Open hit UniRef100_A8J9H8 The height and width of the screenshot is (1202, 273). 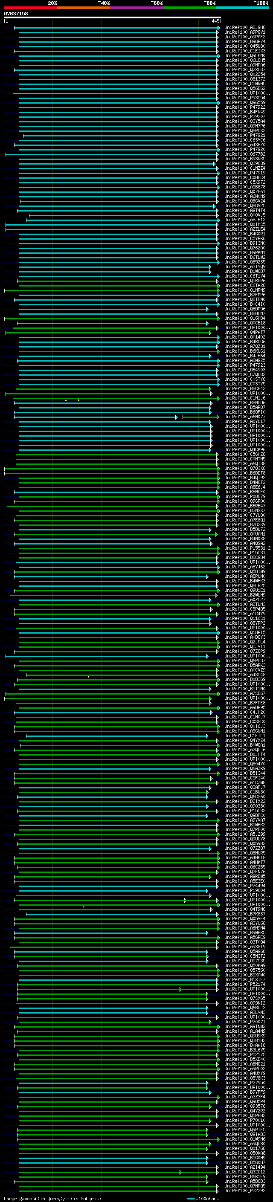(245, 28)
